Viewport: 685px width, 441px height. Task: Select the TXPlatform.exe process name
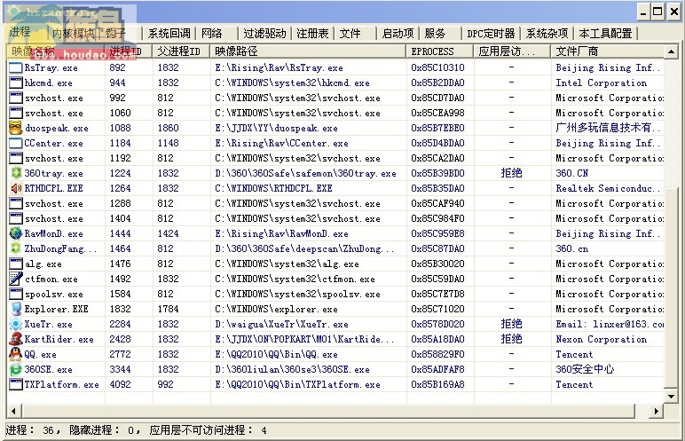pyautogui.click(x=61, y=384)
